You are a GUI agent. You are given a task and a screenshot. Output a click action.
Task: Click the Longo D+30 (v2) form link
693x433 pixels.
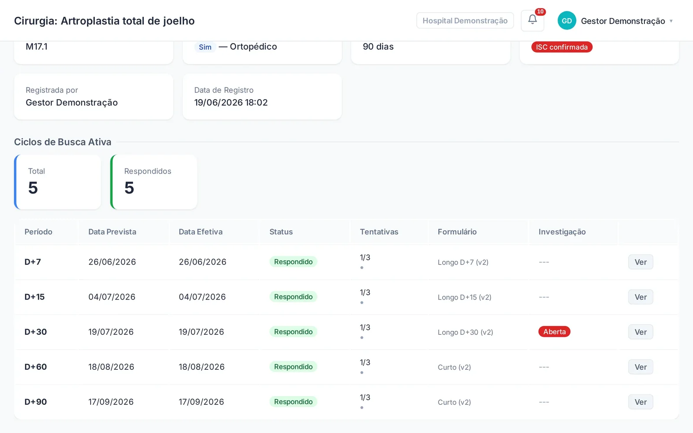[x=465, y=332]
